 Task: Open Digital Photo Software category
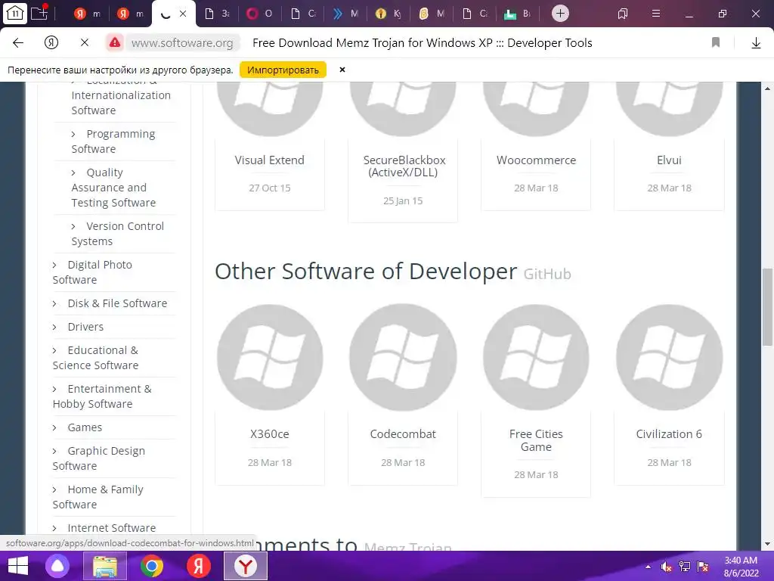tap(92, 272)
